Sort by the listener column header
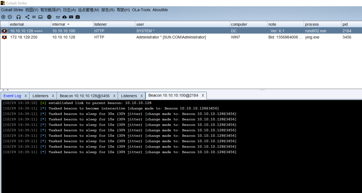362x193 pixels. (x=114, y=24)
